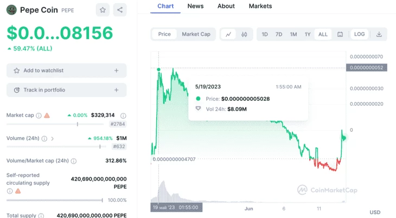This screenshot has width=396, height=218.
Task: Expand Track in portfolio plus sign
Action: coord(116,90)
